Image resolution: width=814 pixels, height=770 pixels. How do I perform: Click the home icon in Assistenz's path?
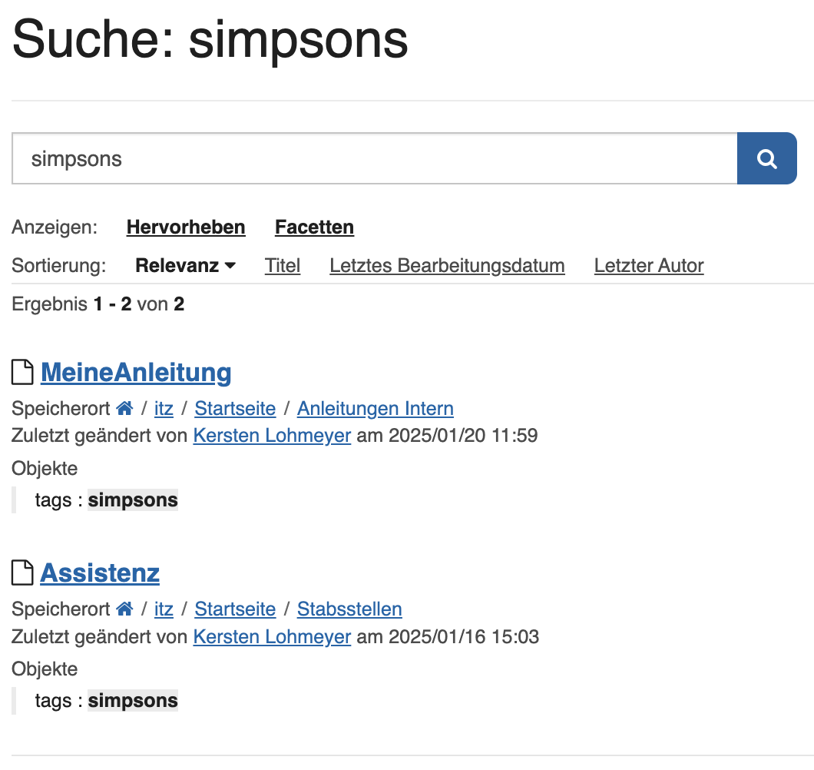(124, 609)
